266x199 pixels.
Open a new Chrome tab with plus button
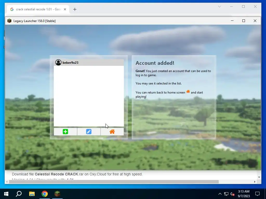(x=75, y=9)
